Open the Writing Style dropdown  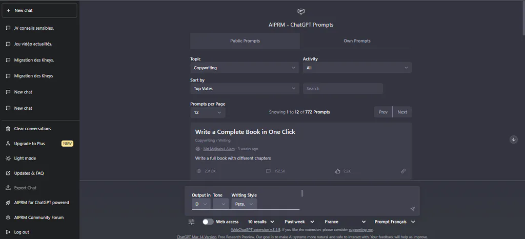244,204
